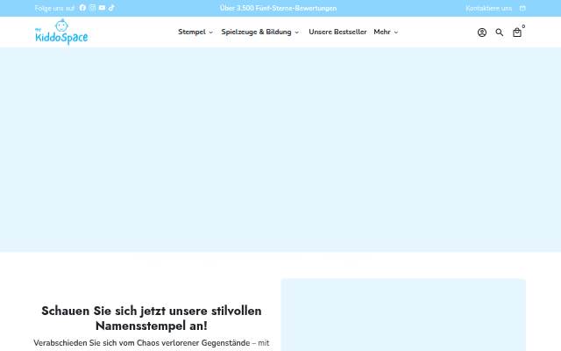
Task: Expand the Spielzeuge & Bildung chevron
Action: pyautogui.click(x=296, y=32)
